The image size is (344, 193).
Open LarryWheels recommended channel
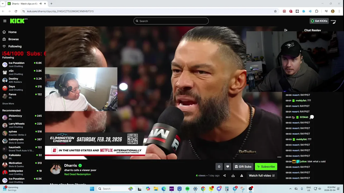click(x=22, y=125)
